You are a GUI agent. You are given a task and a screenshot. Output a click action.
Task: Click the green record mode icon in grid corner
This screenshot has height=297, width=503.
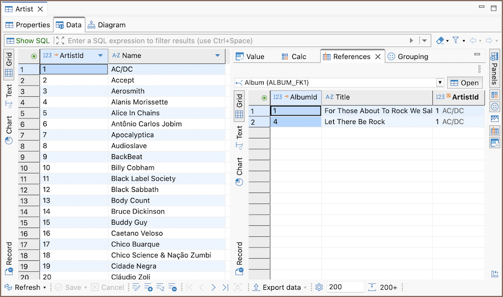(34, 56)
